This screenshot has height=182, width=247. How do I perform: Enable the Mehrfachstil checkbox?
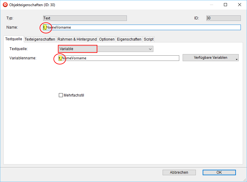click(61, 95)
